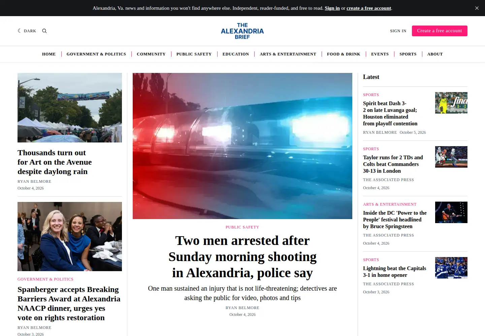Open the SIGN IN header link
Viewport: 485px width, 336px height.
click(x=398, y=31)
